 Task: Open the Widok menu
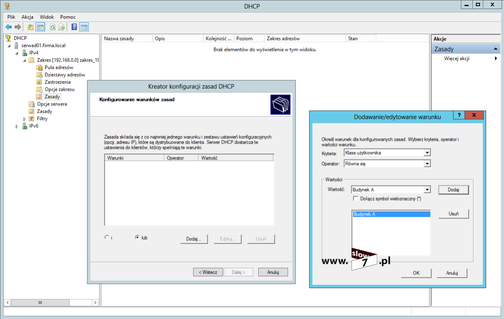(x=47, y=17)
